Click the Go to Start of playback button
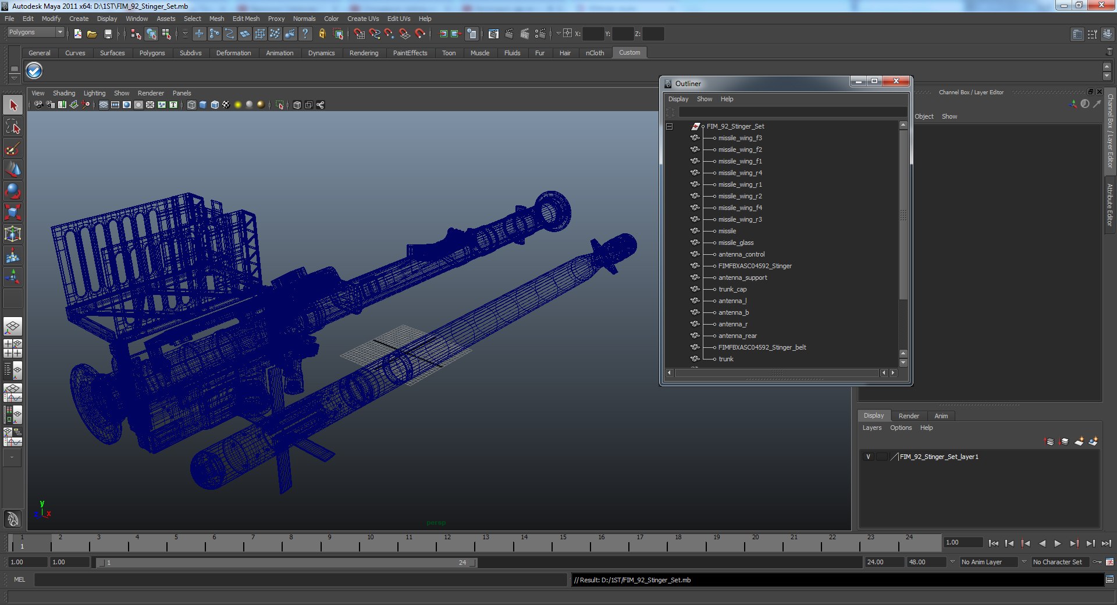Screen dimensions: 1117x605 (993, 543)
